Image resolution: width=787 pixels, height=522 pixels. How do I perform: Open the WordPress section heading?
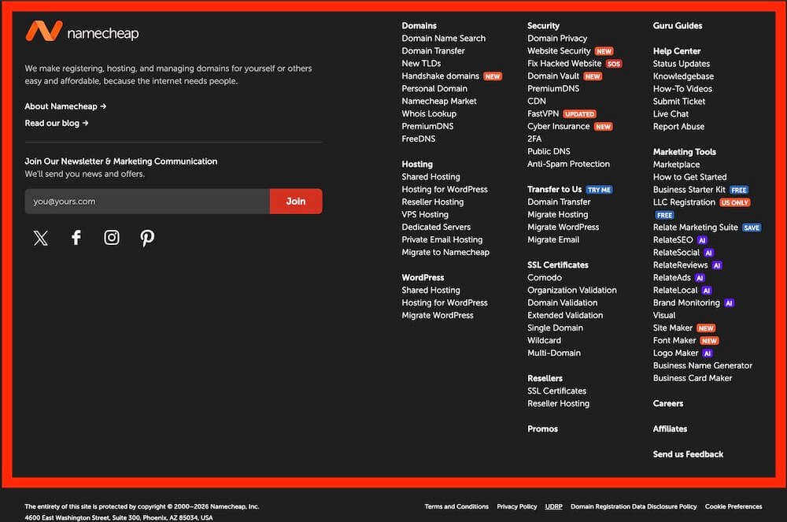tap(423, 278)
